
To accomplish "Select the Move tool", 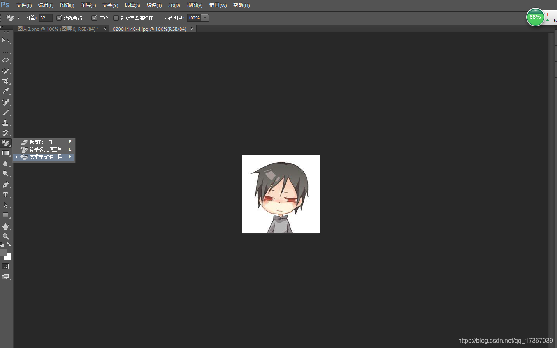I will (x=5, y=40).
